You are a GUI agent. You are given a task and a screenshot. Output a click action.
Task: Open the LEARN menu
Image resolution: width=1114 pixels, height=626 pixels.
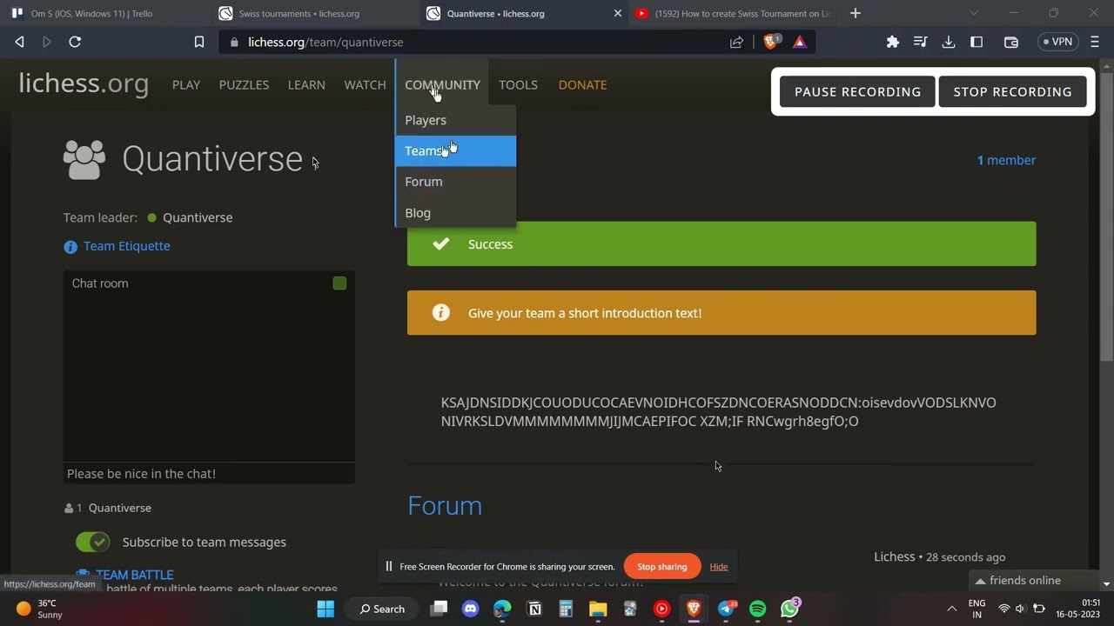[x=306, y=84]
